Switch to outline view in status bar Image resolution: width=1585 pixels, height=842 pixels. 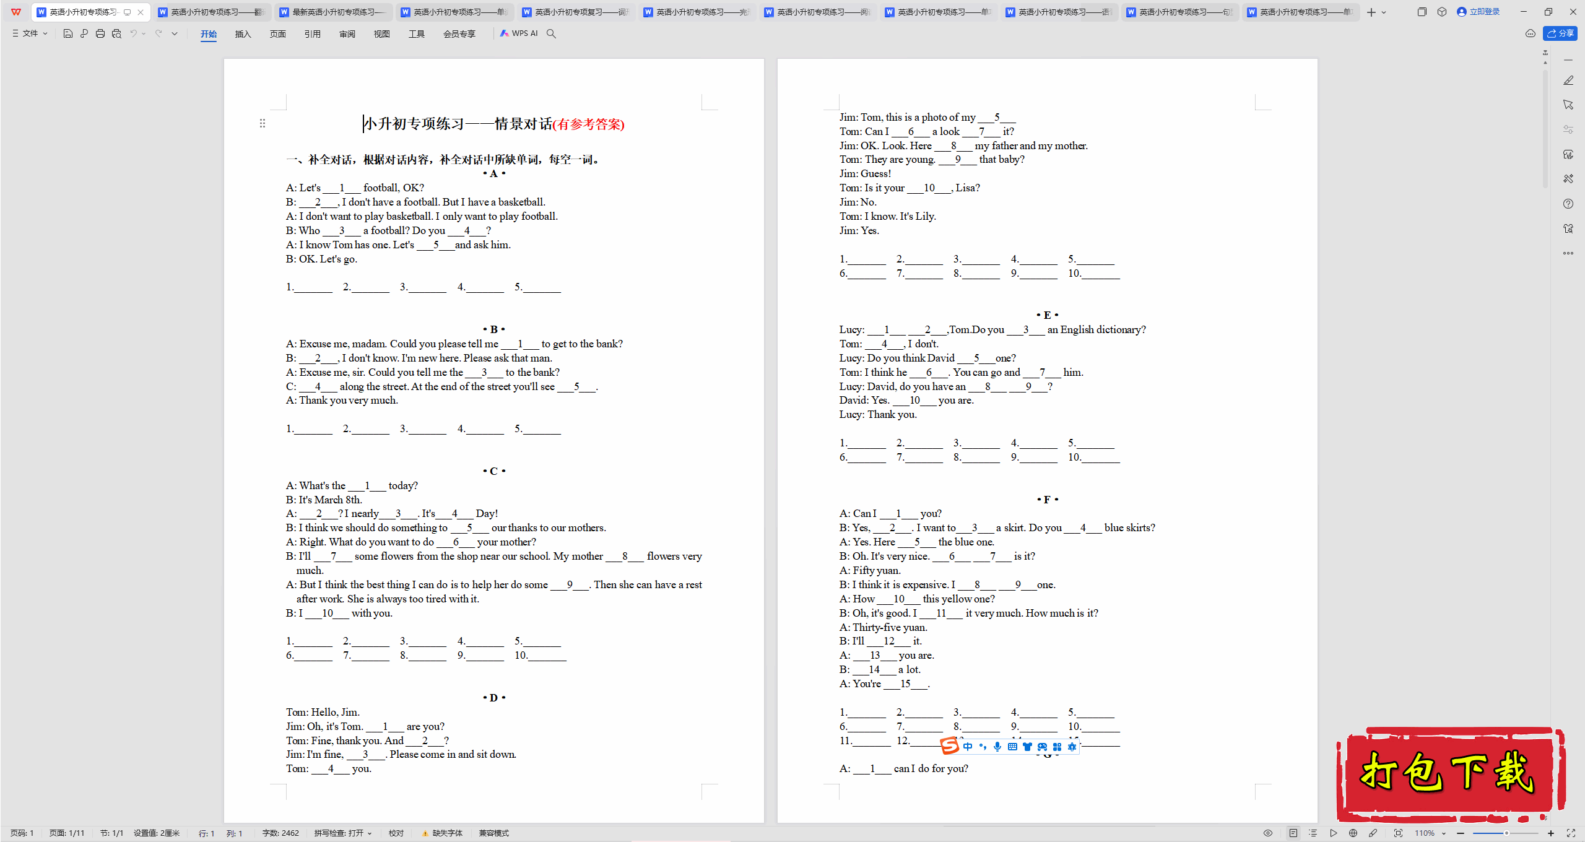1313,833
